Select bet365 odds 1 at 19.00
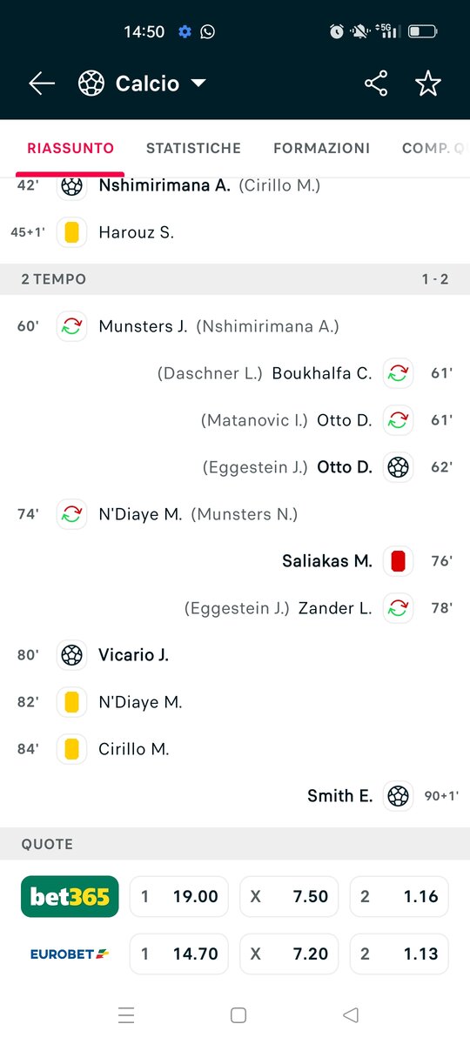The height and width of the screenshot is (1044, 470). (179, 896)
